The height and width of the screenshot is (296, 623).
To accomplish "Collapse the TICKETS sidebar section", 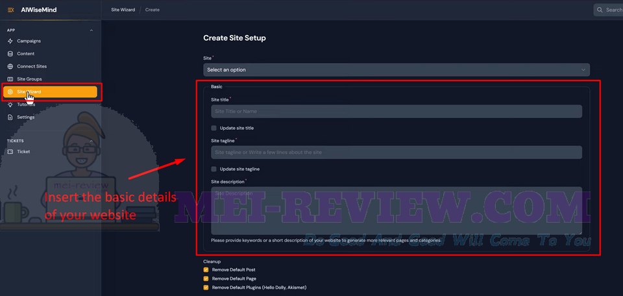I will pyautogui.click(x=92, y=141).
